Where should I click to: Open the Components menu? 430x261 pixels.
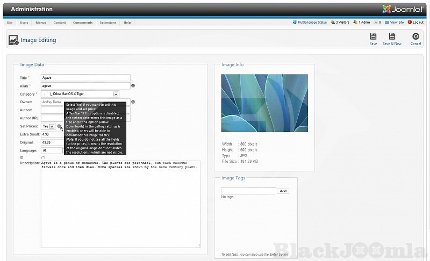point(83,23)
